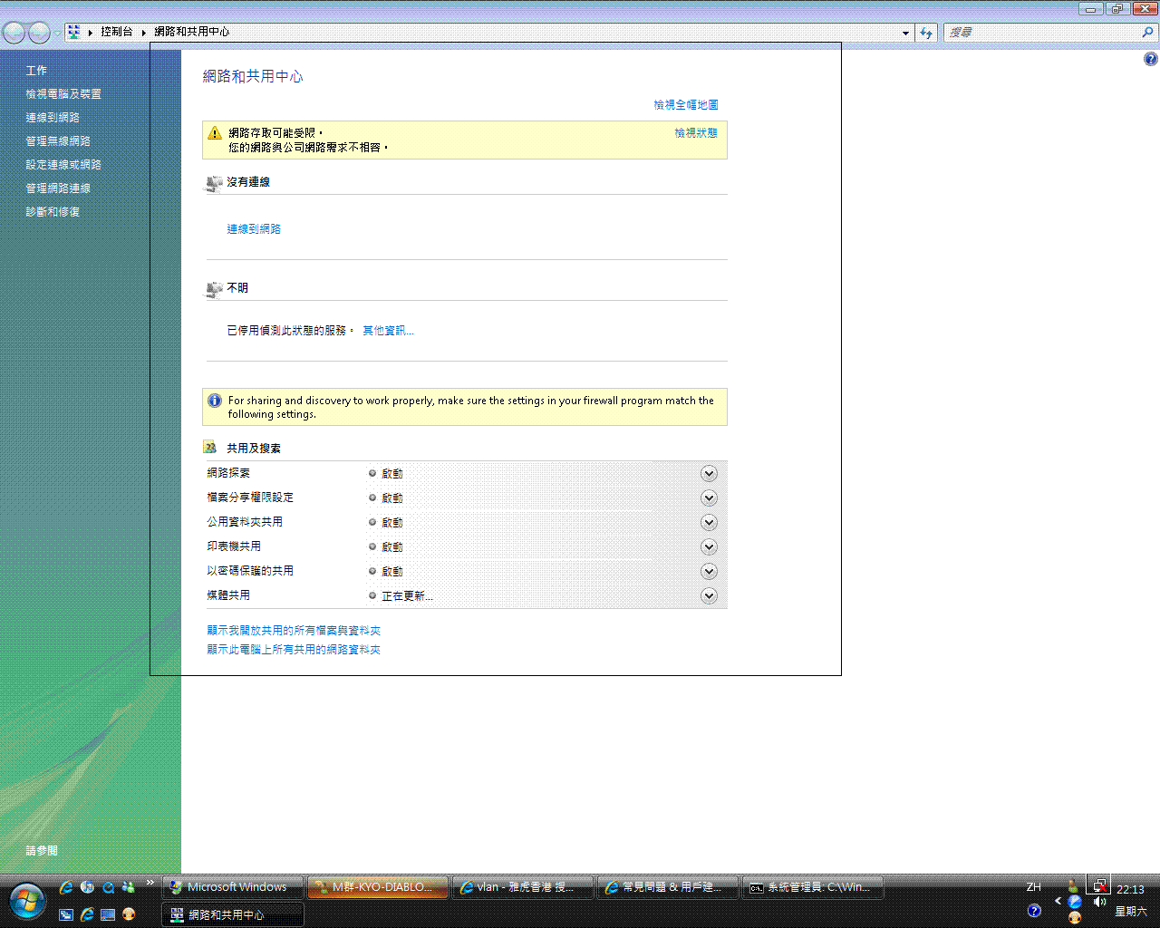Open the Sharing and Discovery section icon
Image resolution: width=1160 pixels, height=928 pixels.
[x=210, y=447]
